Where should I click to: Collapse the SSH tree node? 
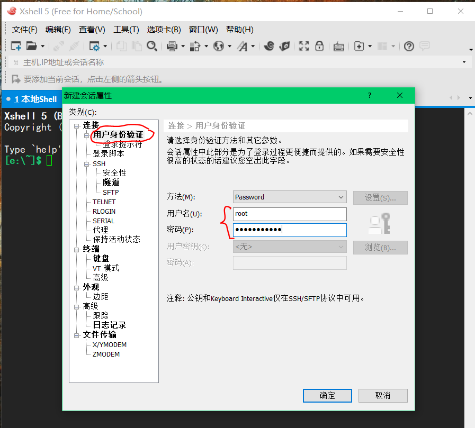(87, 164)
